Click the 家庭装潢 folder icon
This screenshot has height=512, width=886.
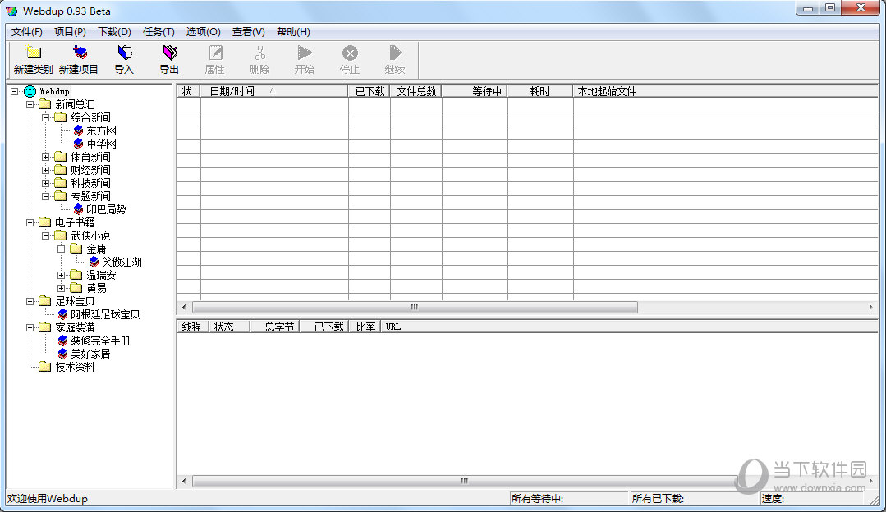(45, 327)
